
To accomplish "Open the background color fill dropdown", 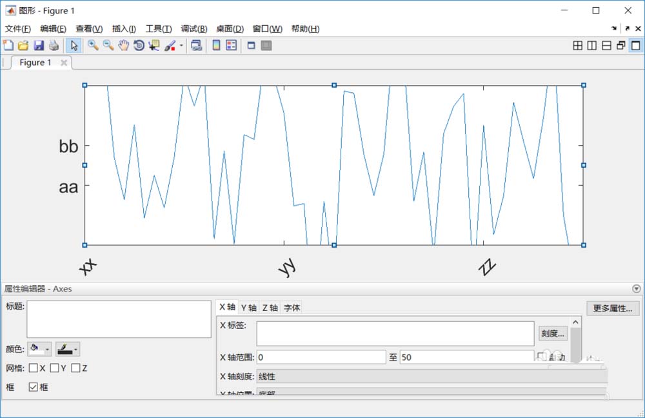I will click(x=39, y=349).
